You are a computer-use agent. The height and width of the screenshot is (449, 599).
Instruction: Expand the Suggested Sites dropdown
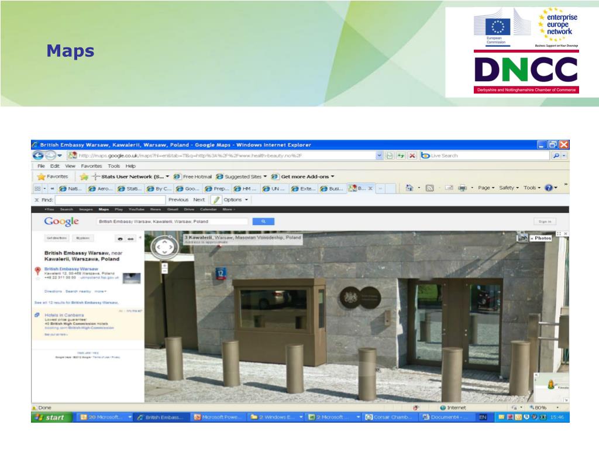[x=265, y=177]
